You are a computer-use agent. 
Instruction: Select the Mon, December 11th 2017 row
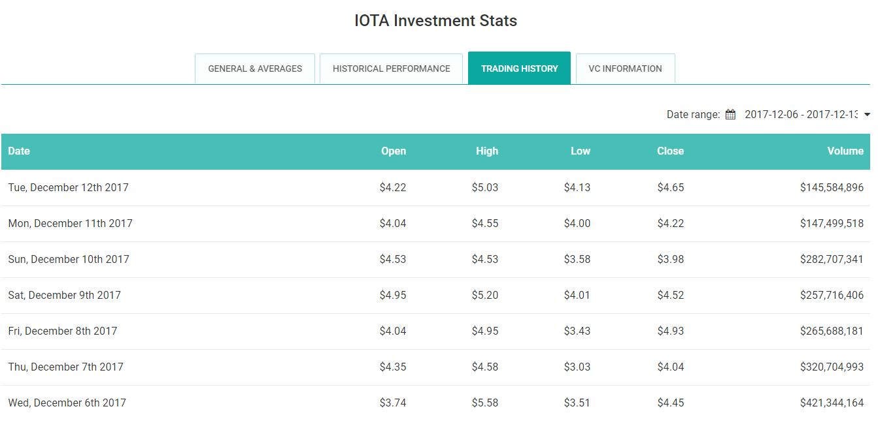click(70, 224)
